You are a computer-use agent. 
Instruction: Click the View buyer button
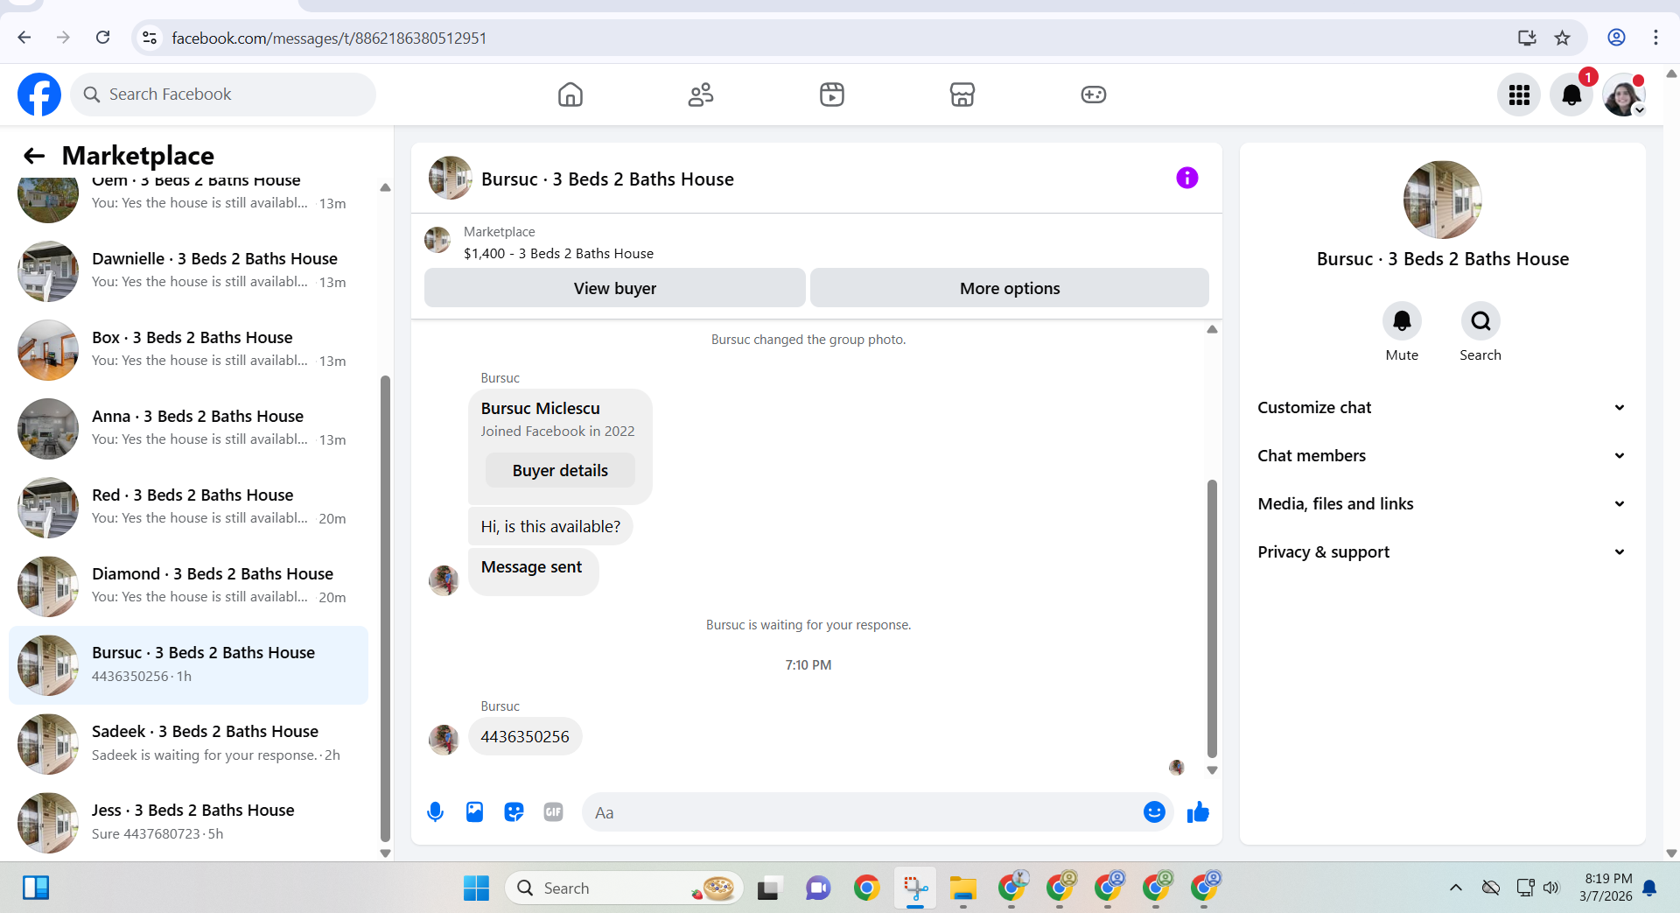(614, 288)
